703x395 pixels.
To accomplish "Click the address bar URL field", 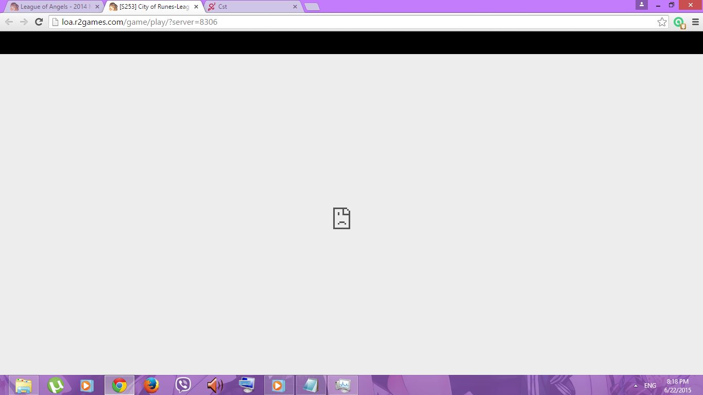I will coord(350,22).
